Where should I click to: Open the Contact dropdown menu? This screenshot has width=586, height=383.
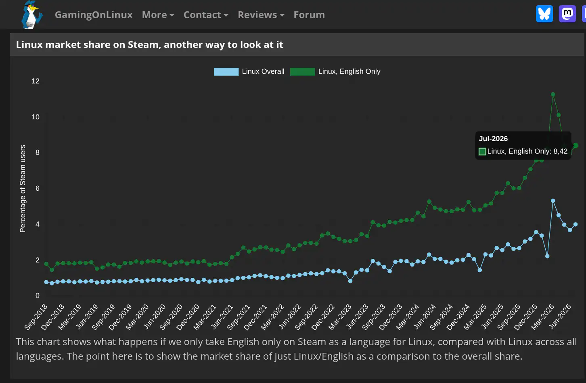tap(206, 15)
